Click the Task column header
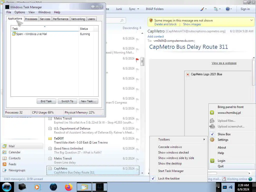The width and height of the screenshot is (256, 192). (45, 28)
